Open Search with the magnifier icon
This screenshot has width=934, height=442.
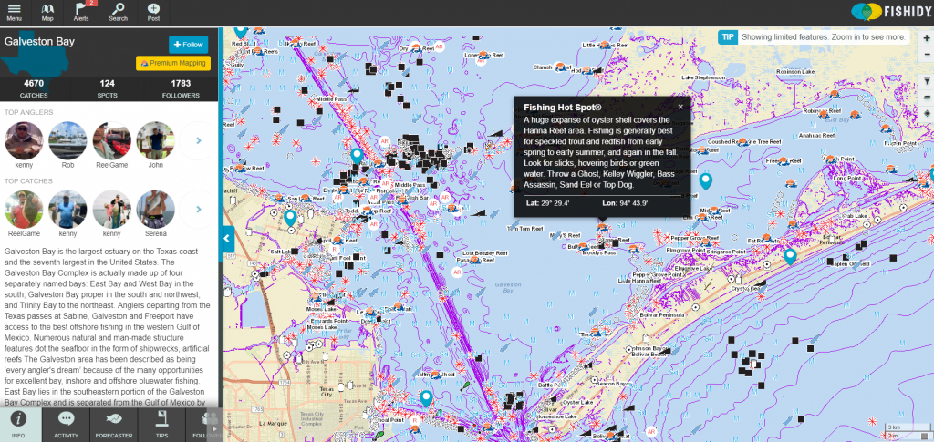(118, 12)
